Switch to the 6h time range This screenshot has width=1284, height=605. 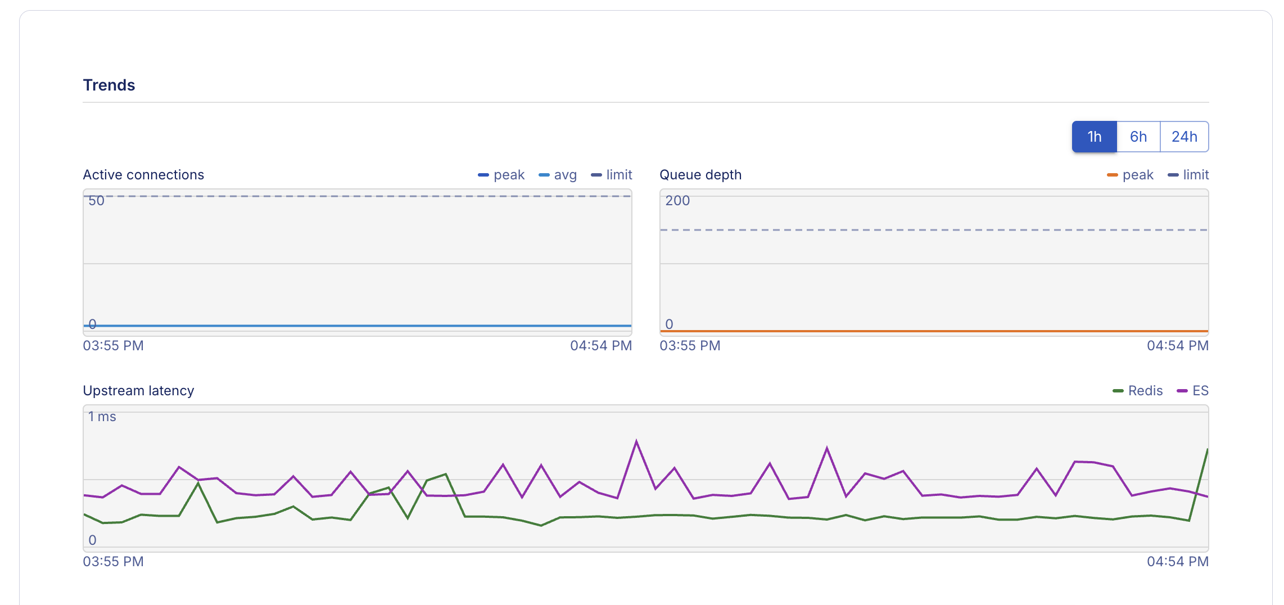[x=1138, y=137]
